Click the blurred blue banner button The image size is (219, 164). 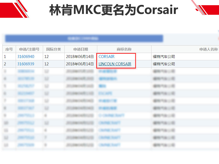84,39
